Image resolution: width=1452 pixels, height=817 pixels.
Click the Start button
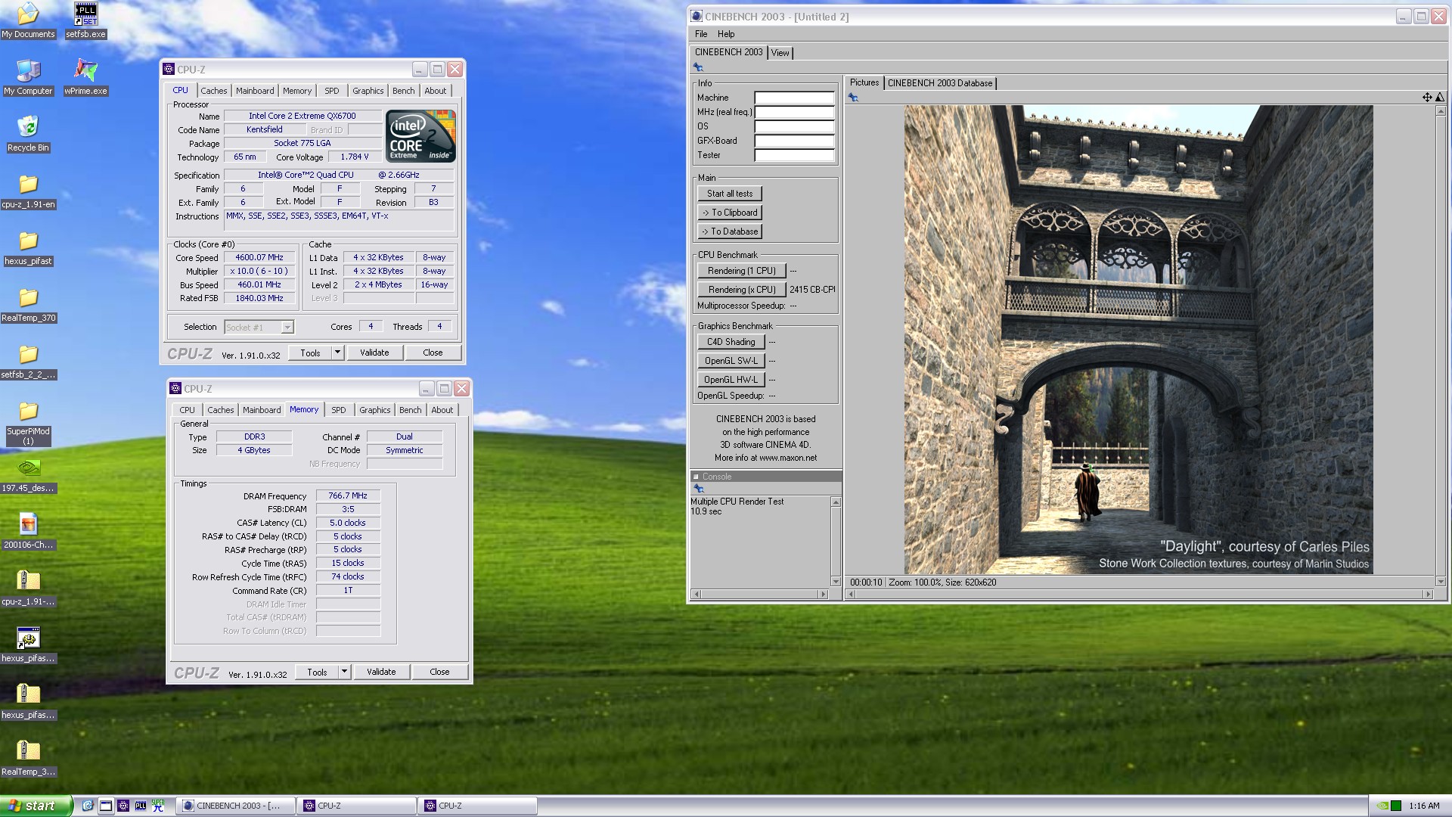pyautogui.click(x=36, y=806)
